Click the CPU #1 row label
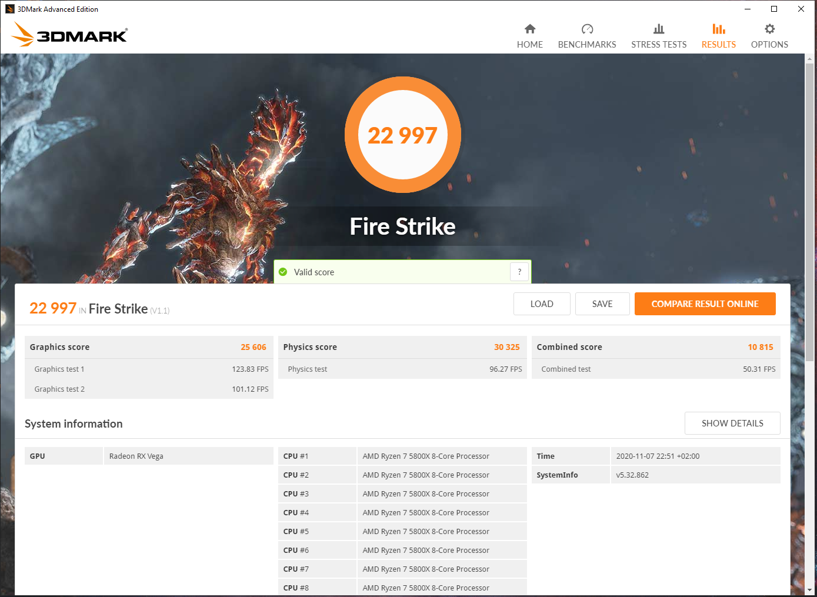The width and height of the screenshot is (817, 597). click(x=296, y=456)
